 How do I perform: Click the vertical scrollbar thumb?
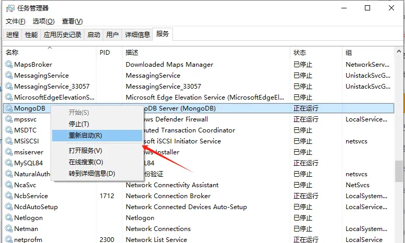(x=399, y=171)
